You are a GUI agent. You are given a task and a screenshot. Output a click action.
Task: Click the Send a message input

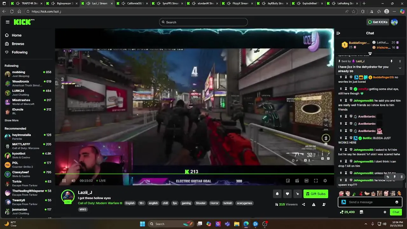pos(370,202)
